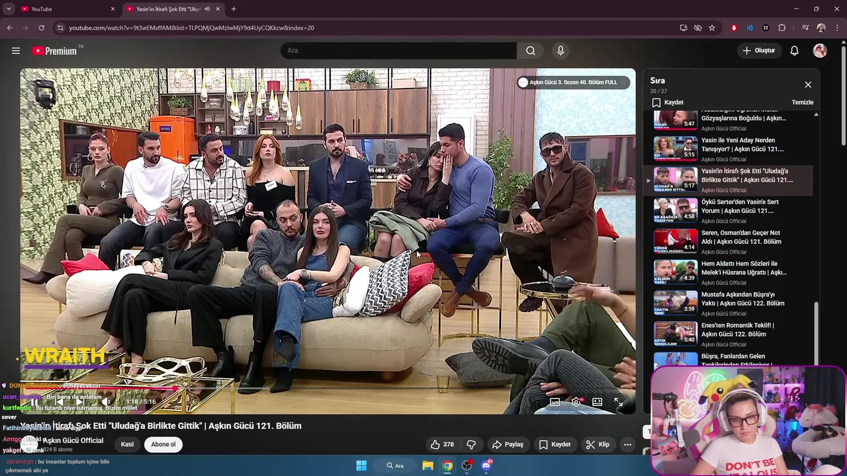Go to YouTube Premium home logo
This screenshot has height=476, width=847.
[x=54, y=51]
